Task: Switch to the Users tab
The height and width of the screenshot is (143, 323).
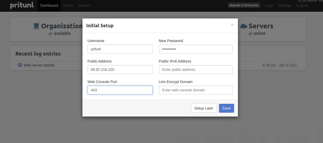Action: (68, 5)
